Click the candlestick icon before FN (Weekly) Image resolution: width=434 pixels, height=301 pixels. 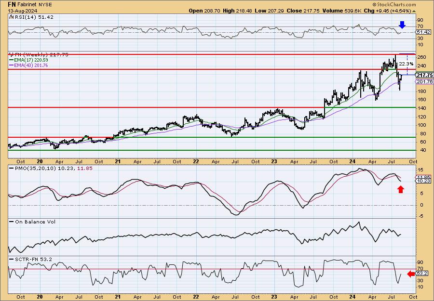(x=11, y=54)
